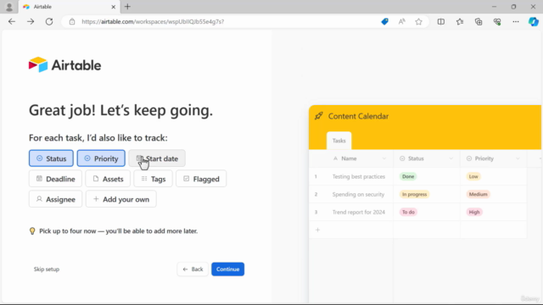Go back in browser history
The width and height of the screenshot is (543, 305).
point(12,21)
